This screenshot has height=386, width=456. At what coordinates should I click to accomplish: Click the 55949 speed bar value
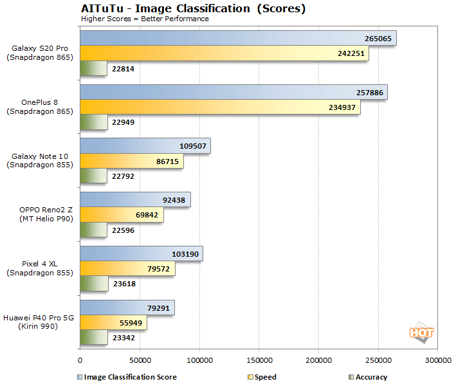131,323
